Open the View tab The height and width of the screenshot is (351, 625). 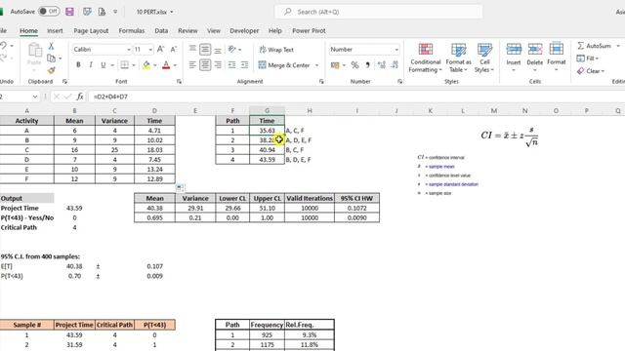tap(213, 30)
